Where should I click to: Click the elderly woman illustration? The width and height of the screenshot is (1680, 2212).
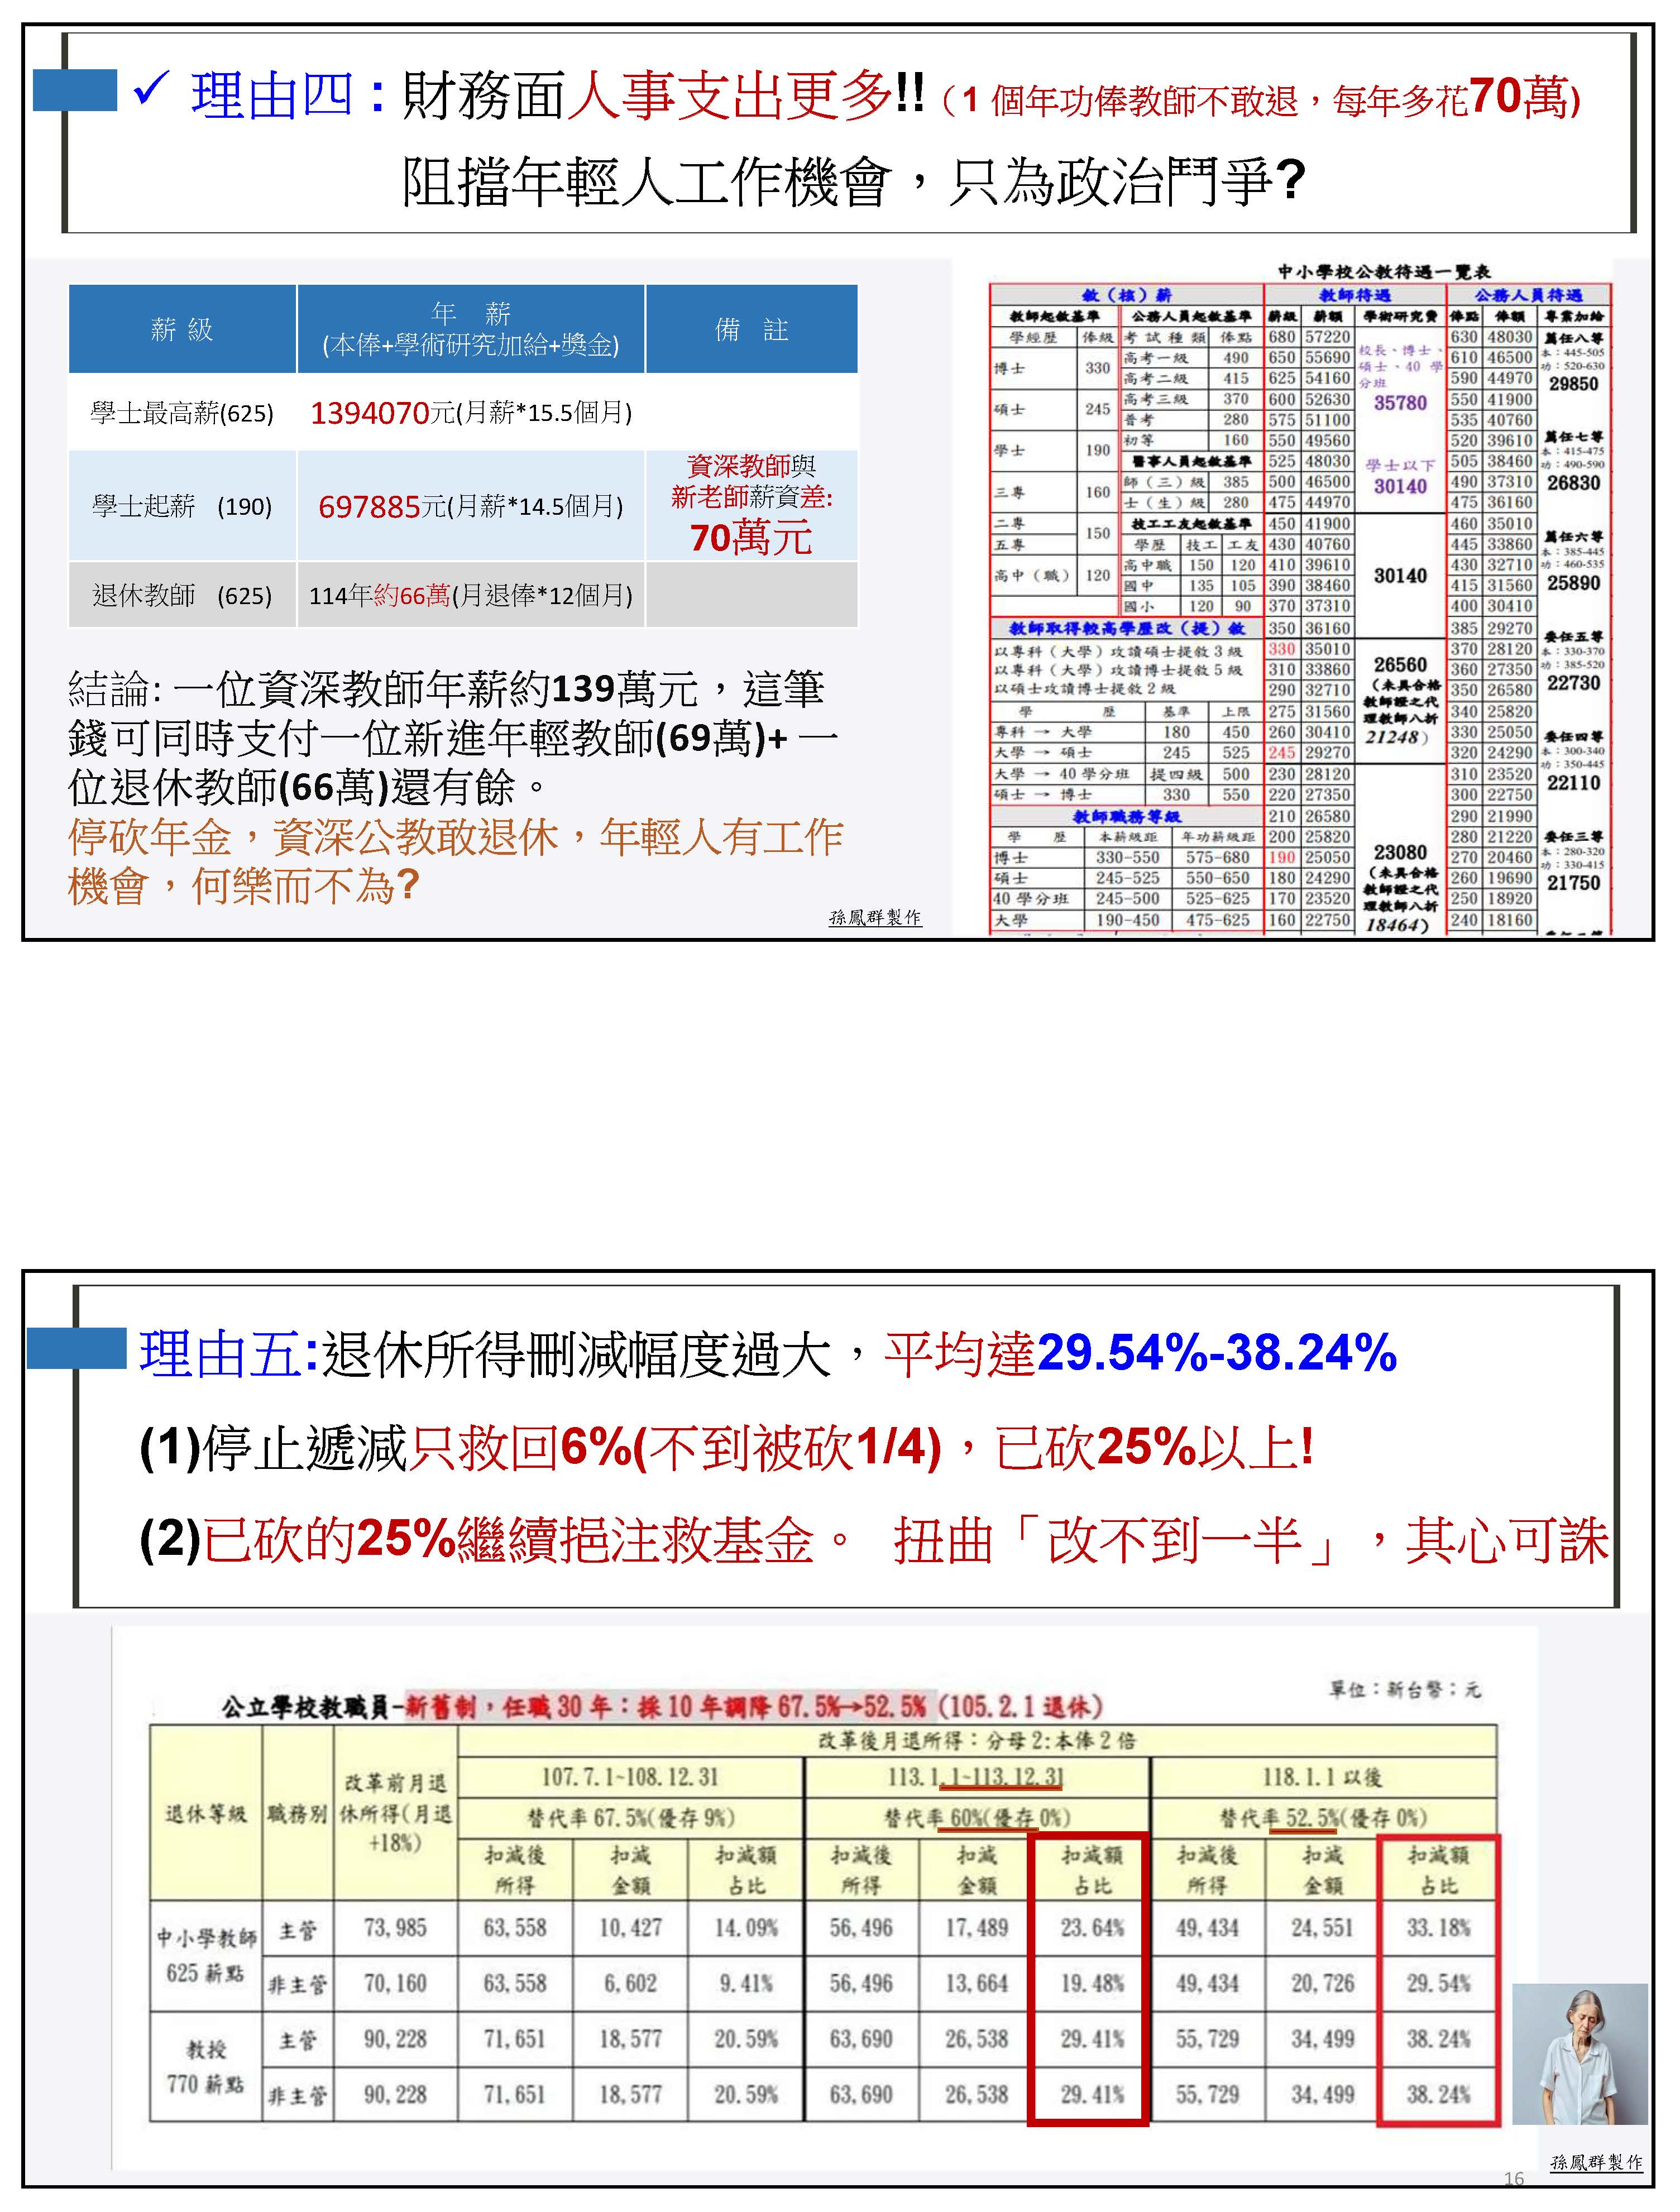pyautogui.click(x=1579, y=2053)
